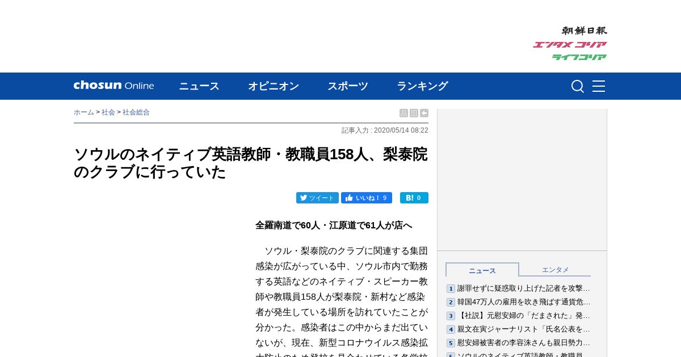The image size is (681, 357).
Task: Go to 社会総合 breadcrumb link
Action: pyautogui.click(x=136, y=112)
